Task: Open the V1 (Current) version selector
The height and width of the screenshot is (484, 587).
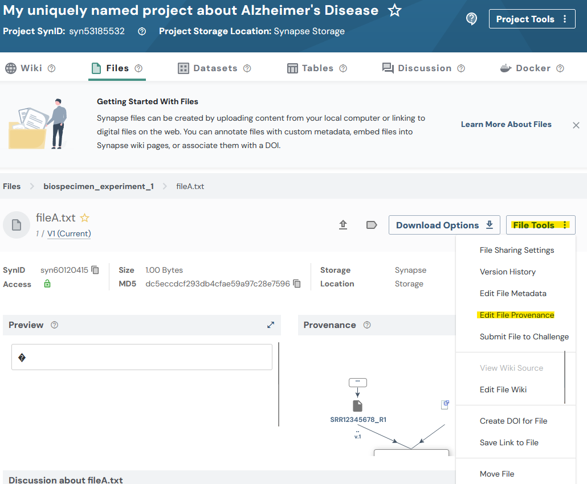Action: click(69, 233)
